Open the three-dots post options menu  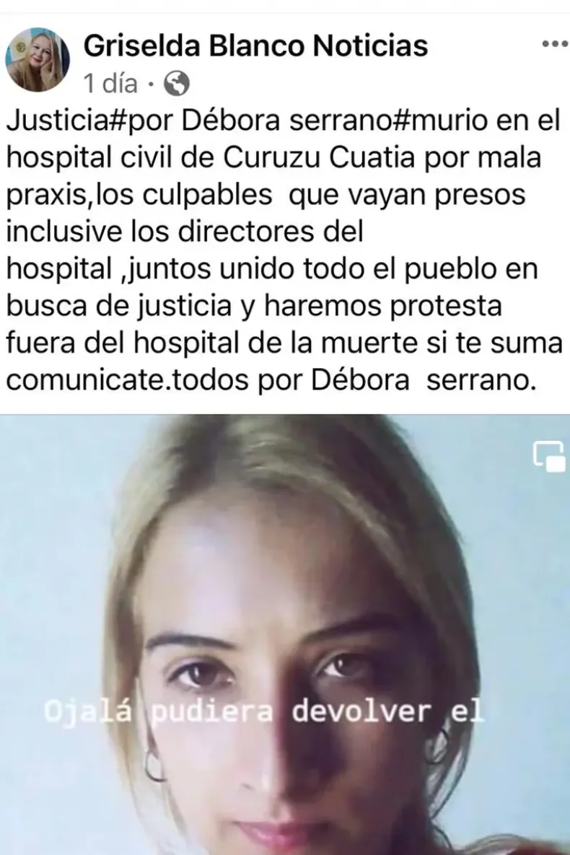[x=555, y=44]
